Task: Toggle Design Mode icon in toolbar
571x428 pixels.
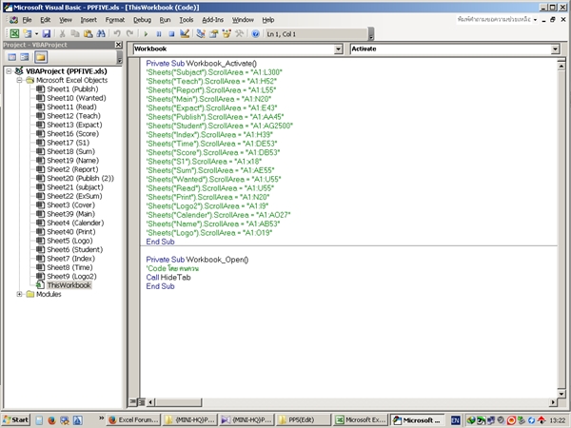Action: coord(184,32)
